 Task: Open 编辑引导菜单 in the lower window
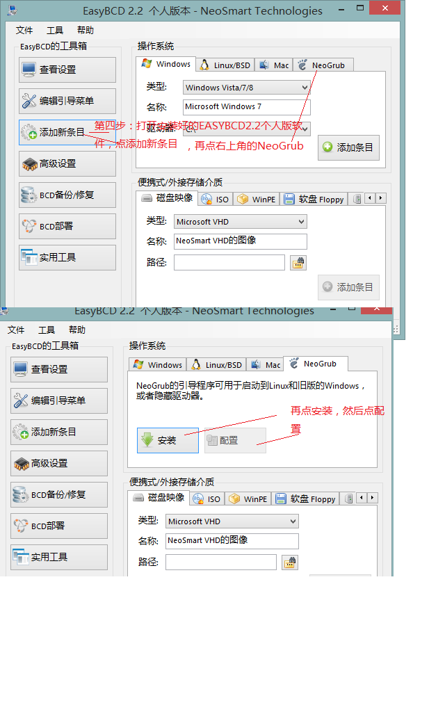59,400
